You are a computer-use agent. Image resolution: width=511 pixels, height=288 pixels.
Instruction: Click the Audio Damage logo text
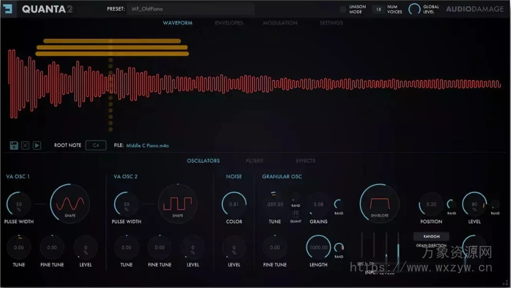(475, 9)
